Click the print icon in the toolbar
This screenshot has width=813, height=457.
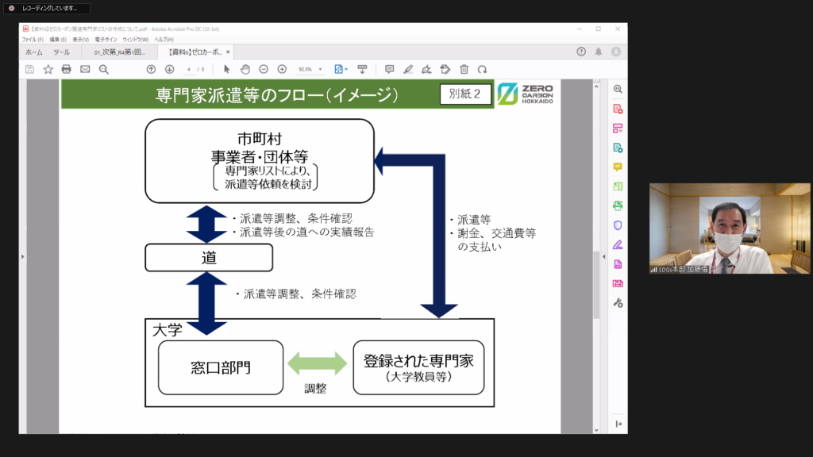click(x=67, y=69)
